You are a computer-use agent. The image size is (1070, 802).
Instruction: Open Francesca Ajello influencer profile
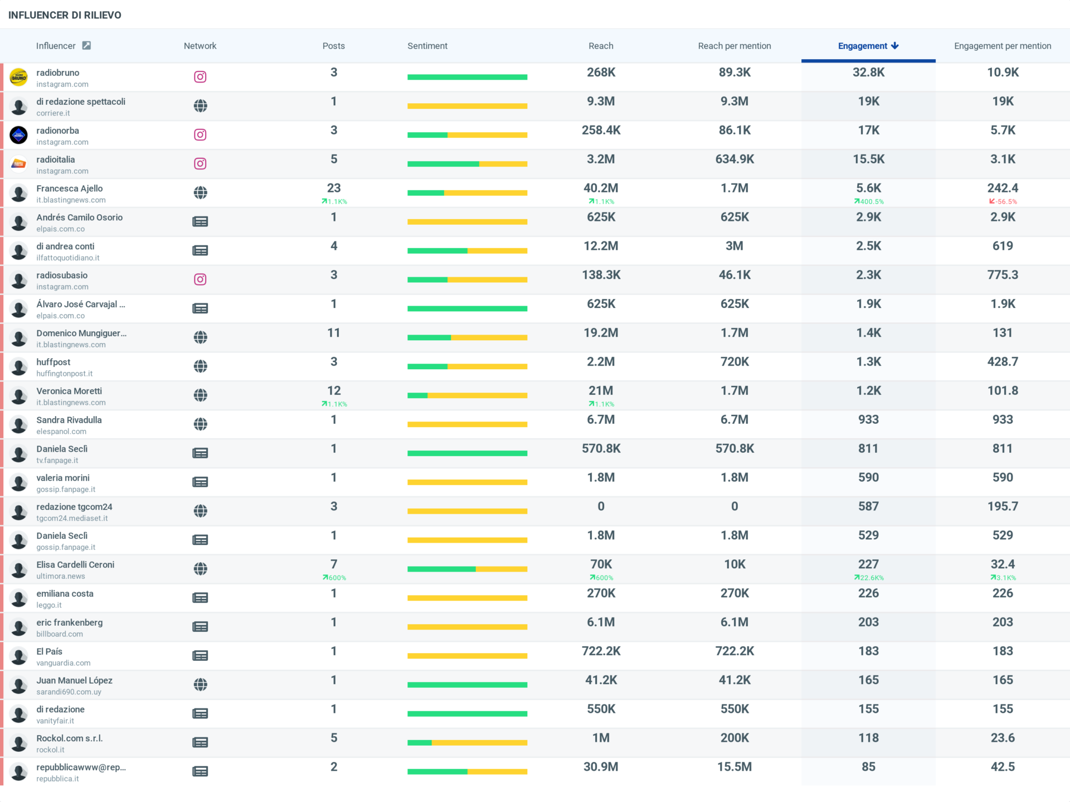coord(70,189)
